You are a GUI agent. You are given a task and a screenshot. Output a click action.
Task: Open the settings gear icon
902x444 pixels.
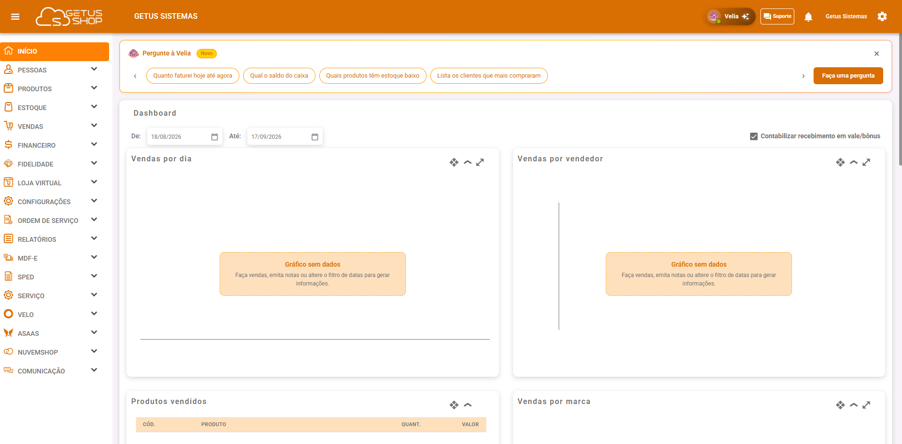click(x=882, y=16)
